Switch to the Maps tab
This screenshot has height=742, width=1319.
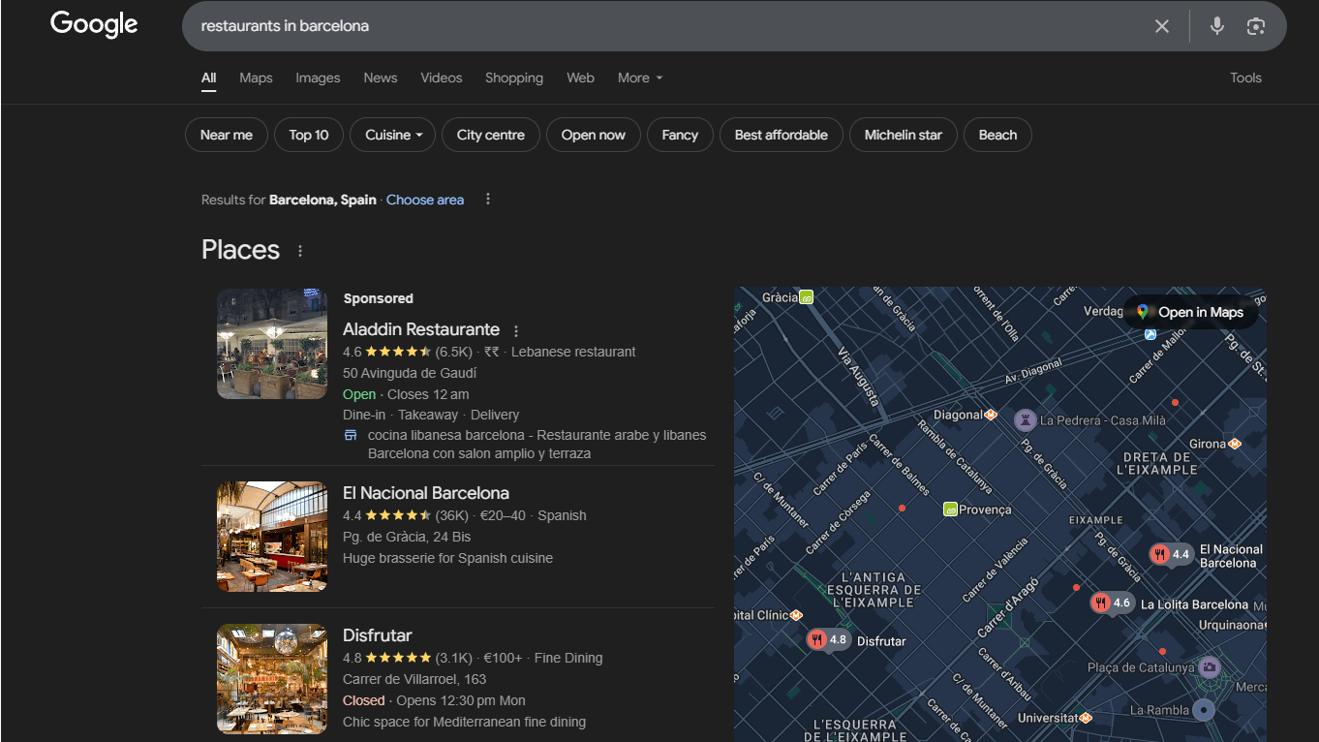coord(256,77)
